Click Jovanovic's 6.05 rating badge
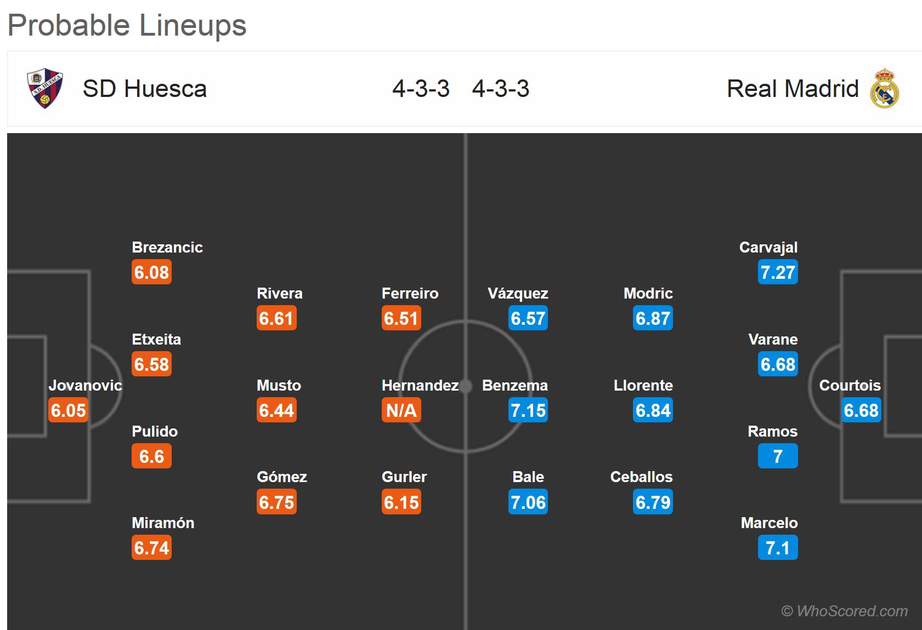Screen dimensions: 922x630 pyautogui.click(x=69, y=410)
